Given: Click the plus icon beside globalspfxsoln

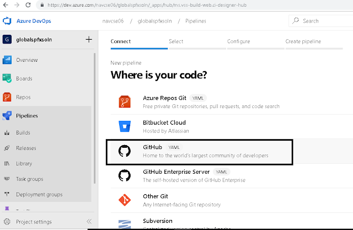Looking at the screenshot, I should [89, 39].
